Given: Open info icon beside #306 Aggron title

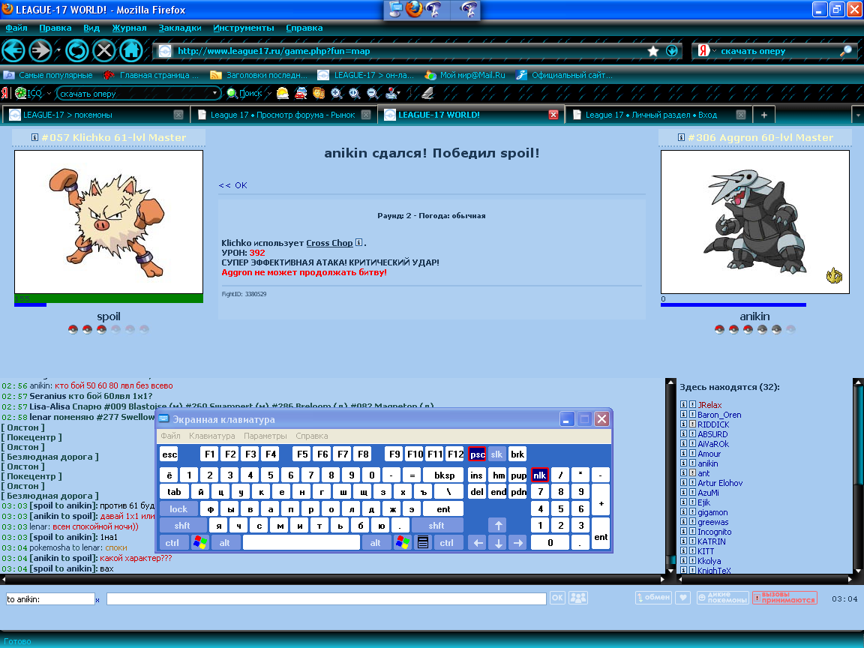Looking at the screenshot, I should coord(681,137).
